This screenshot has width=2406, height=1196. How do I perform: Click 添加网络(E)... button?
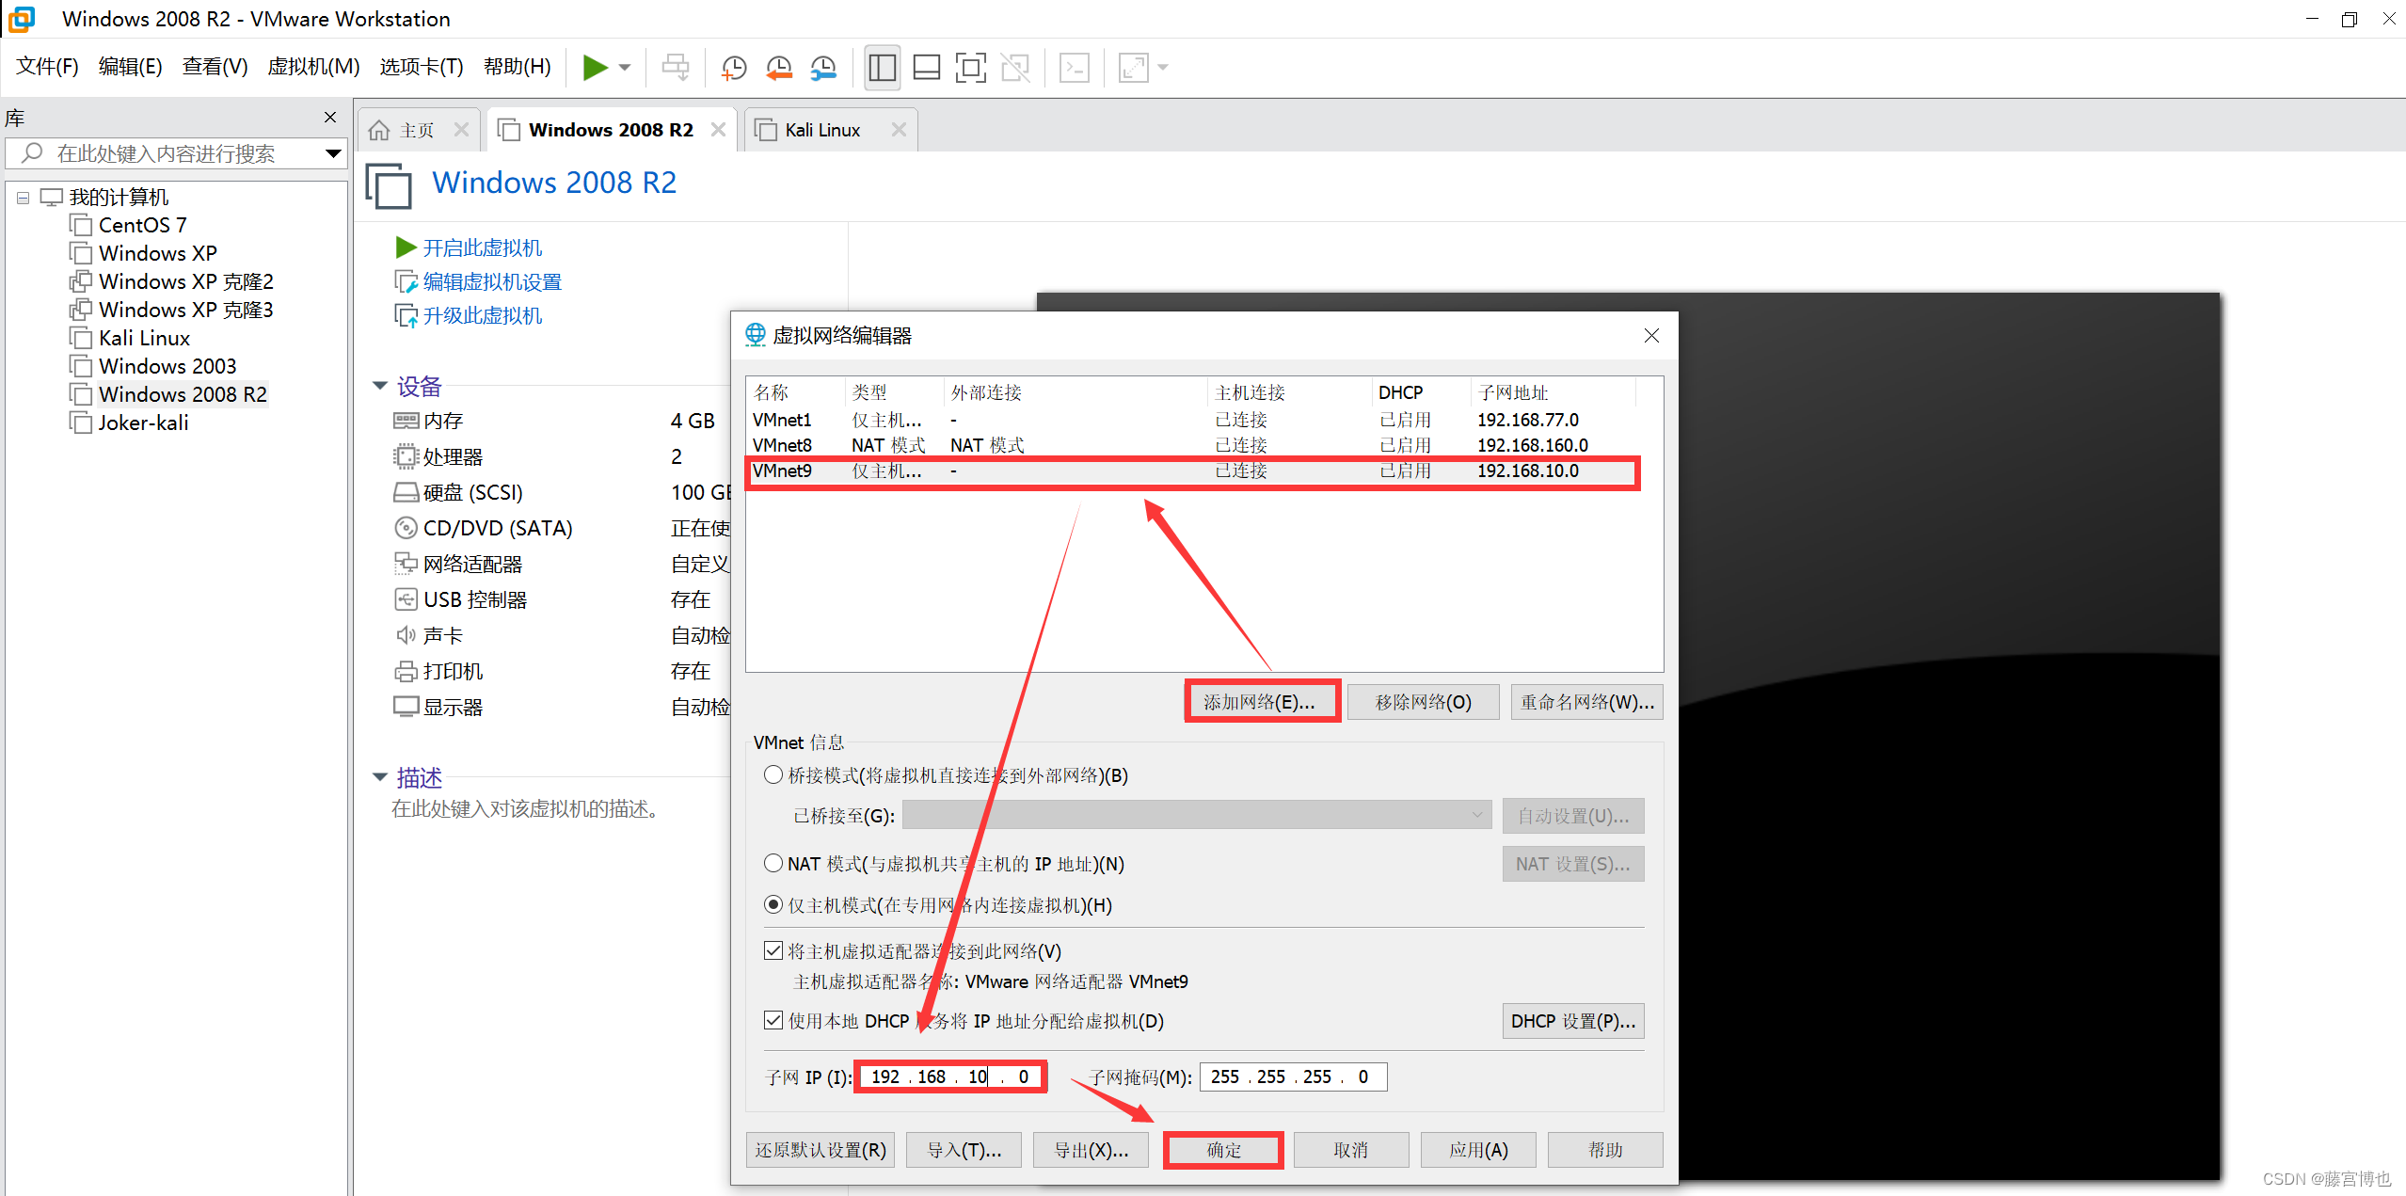[1261, 702]
